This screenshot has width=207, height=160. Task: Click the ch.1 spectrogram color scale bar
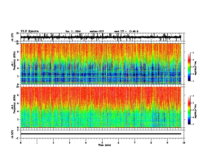click(x=189, y=67)
